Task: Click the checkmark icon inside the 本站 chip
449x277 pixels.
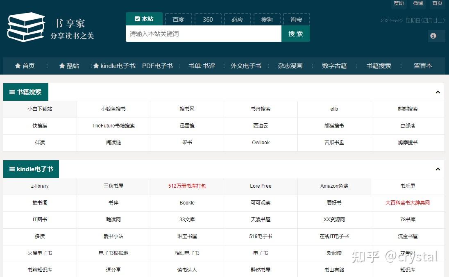Action: click(137, 18)
